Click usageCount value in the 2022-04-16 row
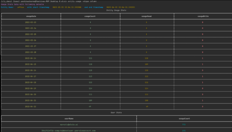This screenshot has width=232, height=132. pos(90,70)
